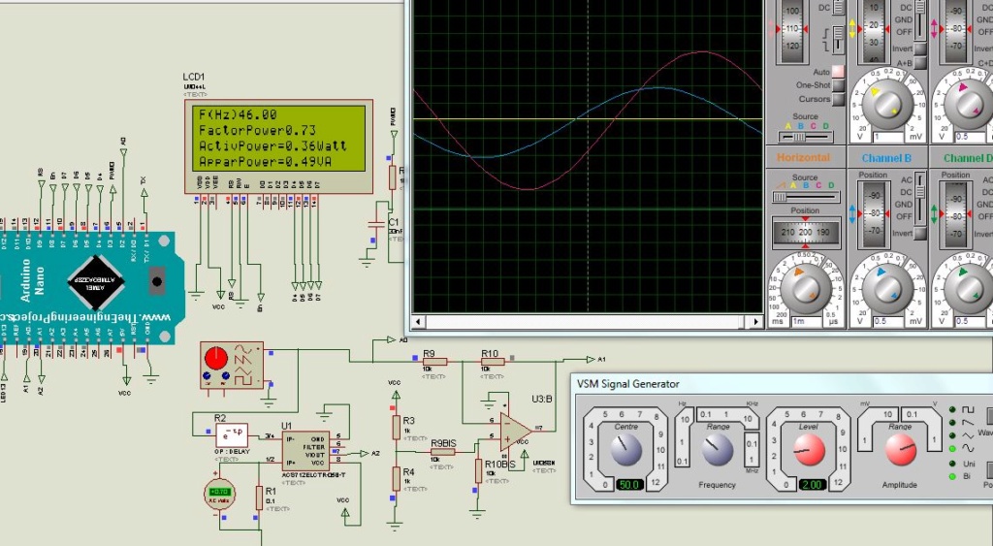The image size is (993, 546).
Task: Click the ATmega chip on the Arduino
Action: (x=96, y=283)
